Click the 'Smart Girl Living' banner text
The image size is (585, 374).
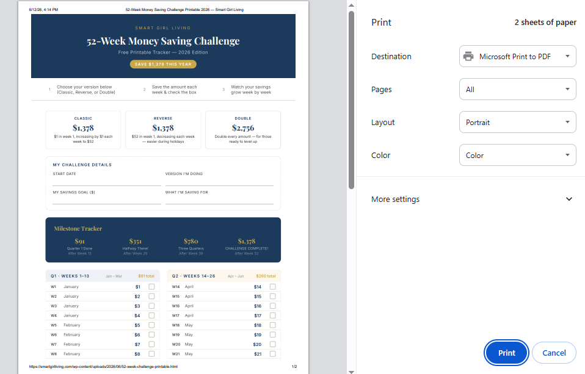(x=163, y=28)
